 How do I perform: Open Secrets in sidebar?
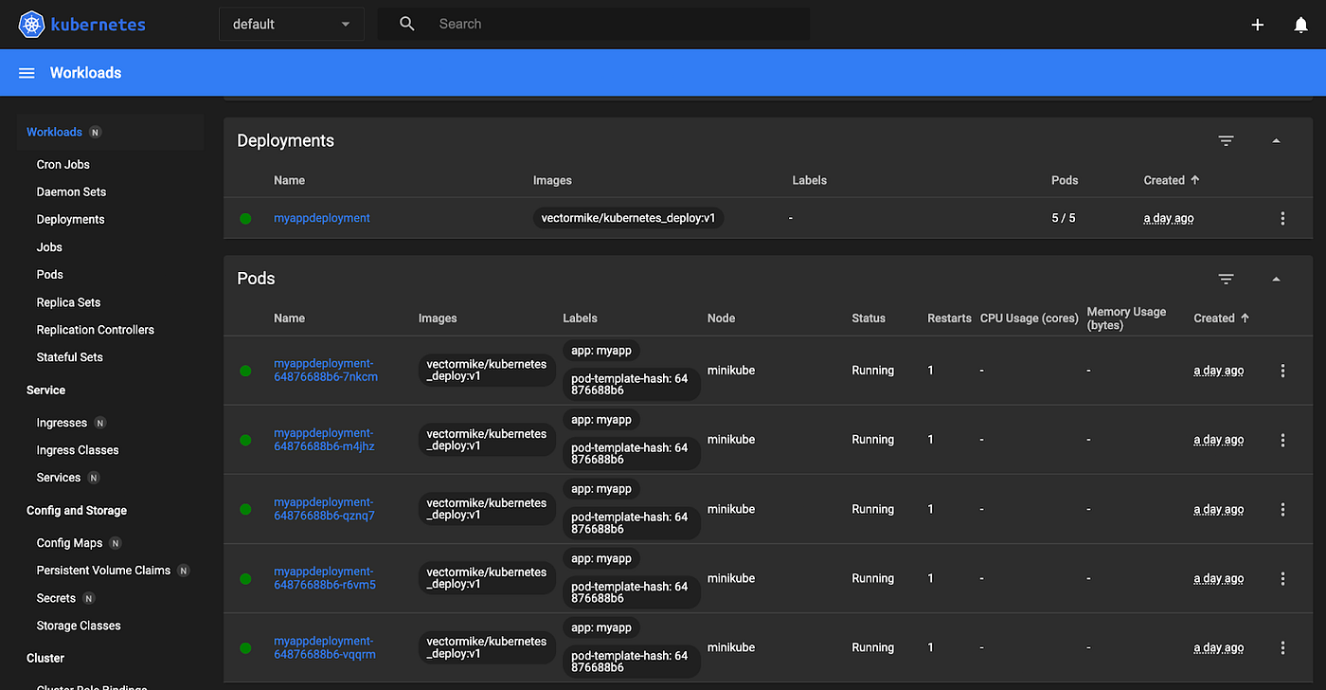[56, 598]
